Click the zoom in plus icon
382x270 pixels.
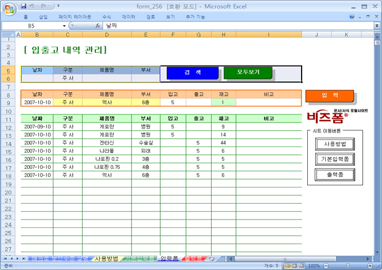pos(370,266)
